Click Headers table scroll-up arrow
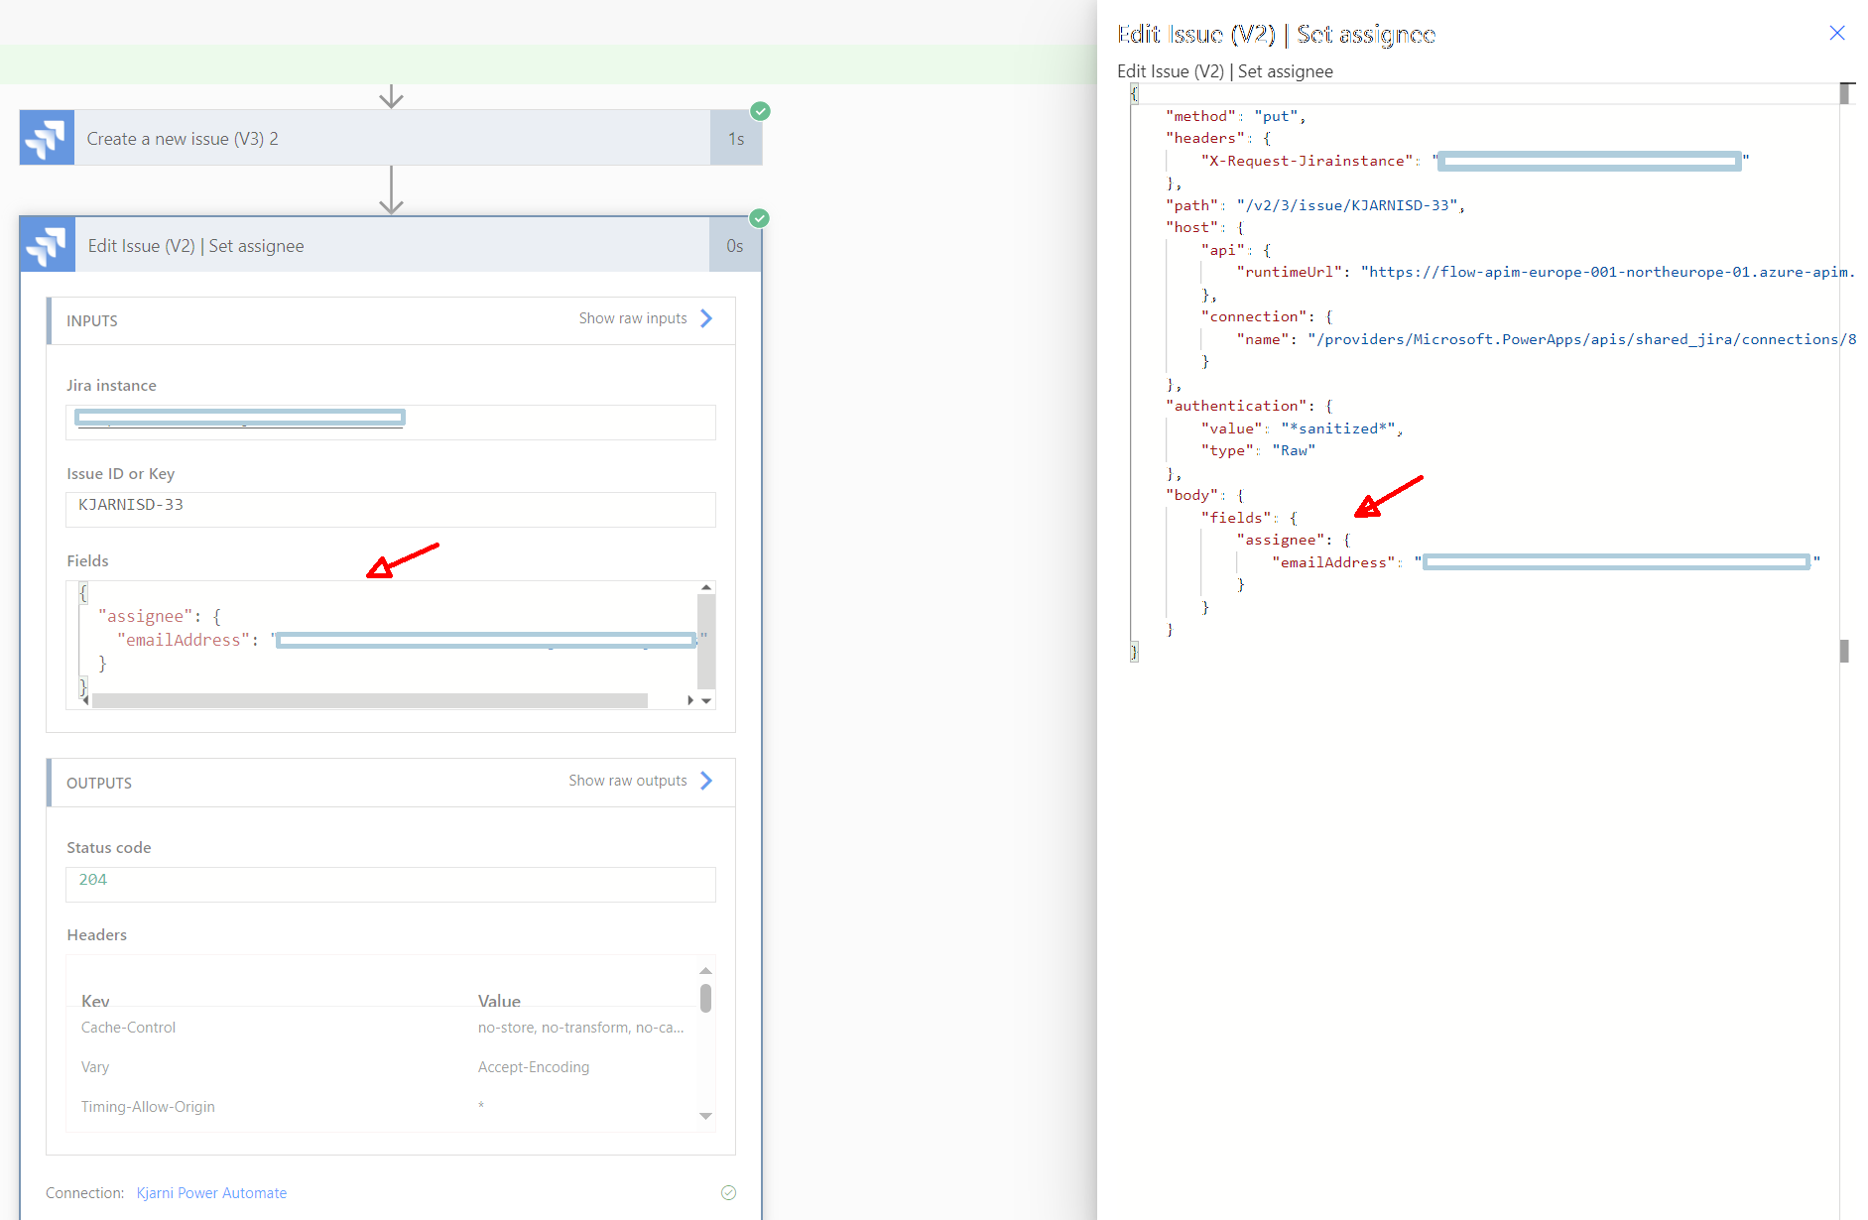1868x1220 pixels. (x=706, y=970)
